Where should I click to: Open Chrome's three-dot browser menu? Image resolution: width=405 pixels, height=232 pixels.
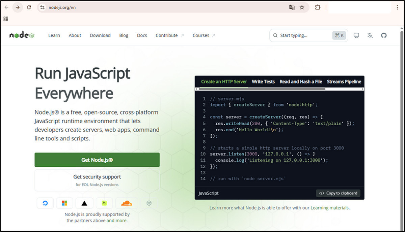coord(398,7)
